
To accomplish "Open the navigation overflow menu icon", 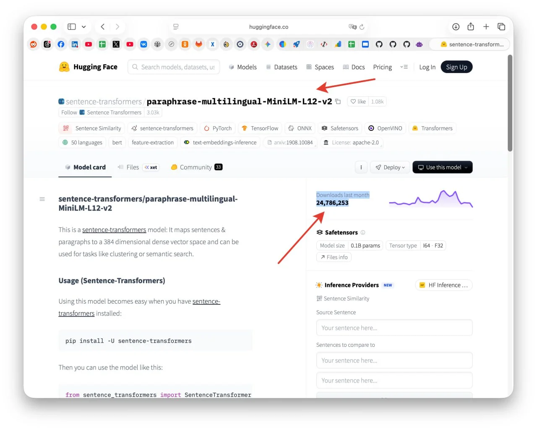I will (404, 67).
